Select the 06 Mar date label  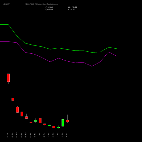tap(26, 135)
